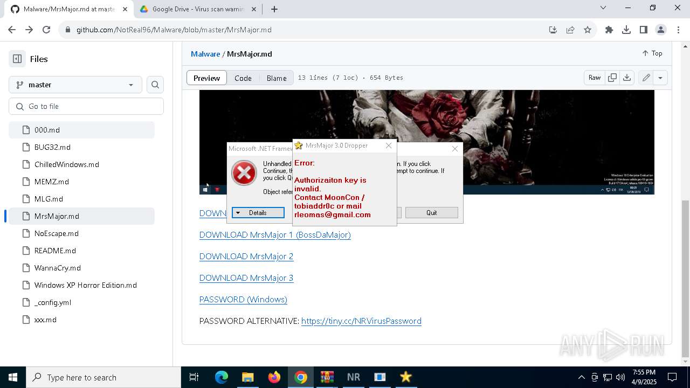
Task: Click PASSWORD (Windows) link
Action: point(243,300)
